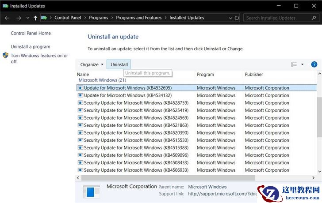The height and width of the screenshot is (203, 322).
Task: Go forward with the forward arrow
Action: tap(19, 18)
